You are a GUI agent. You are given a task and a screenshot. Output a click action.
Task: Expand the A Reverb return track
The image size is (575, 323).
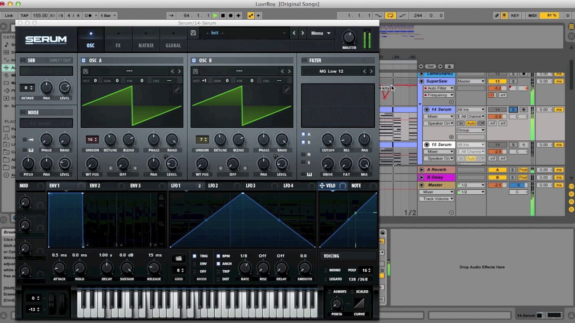(421, 170)
